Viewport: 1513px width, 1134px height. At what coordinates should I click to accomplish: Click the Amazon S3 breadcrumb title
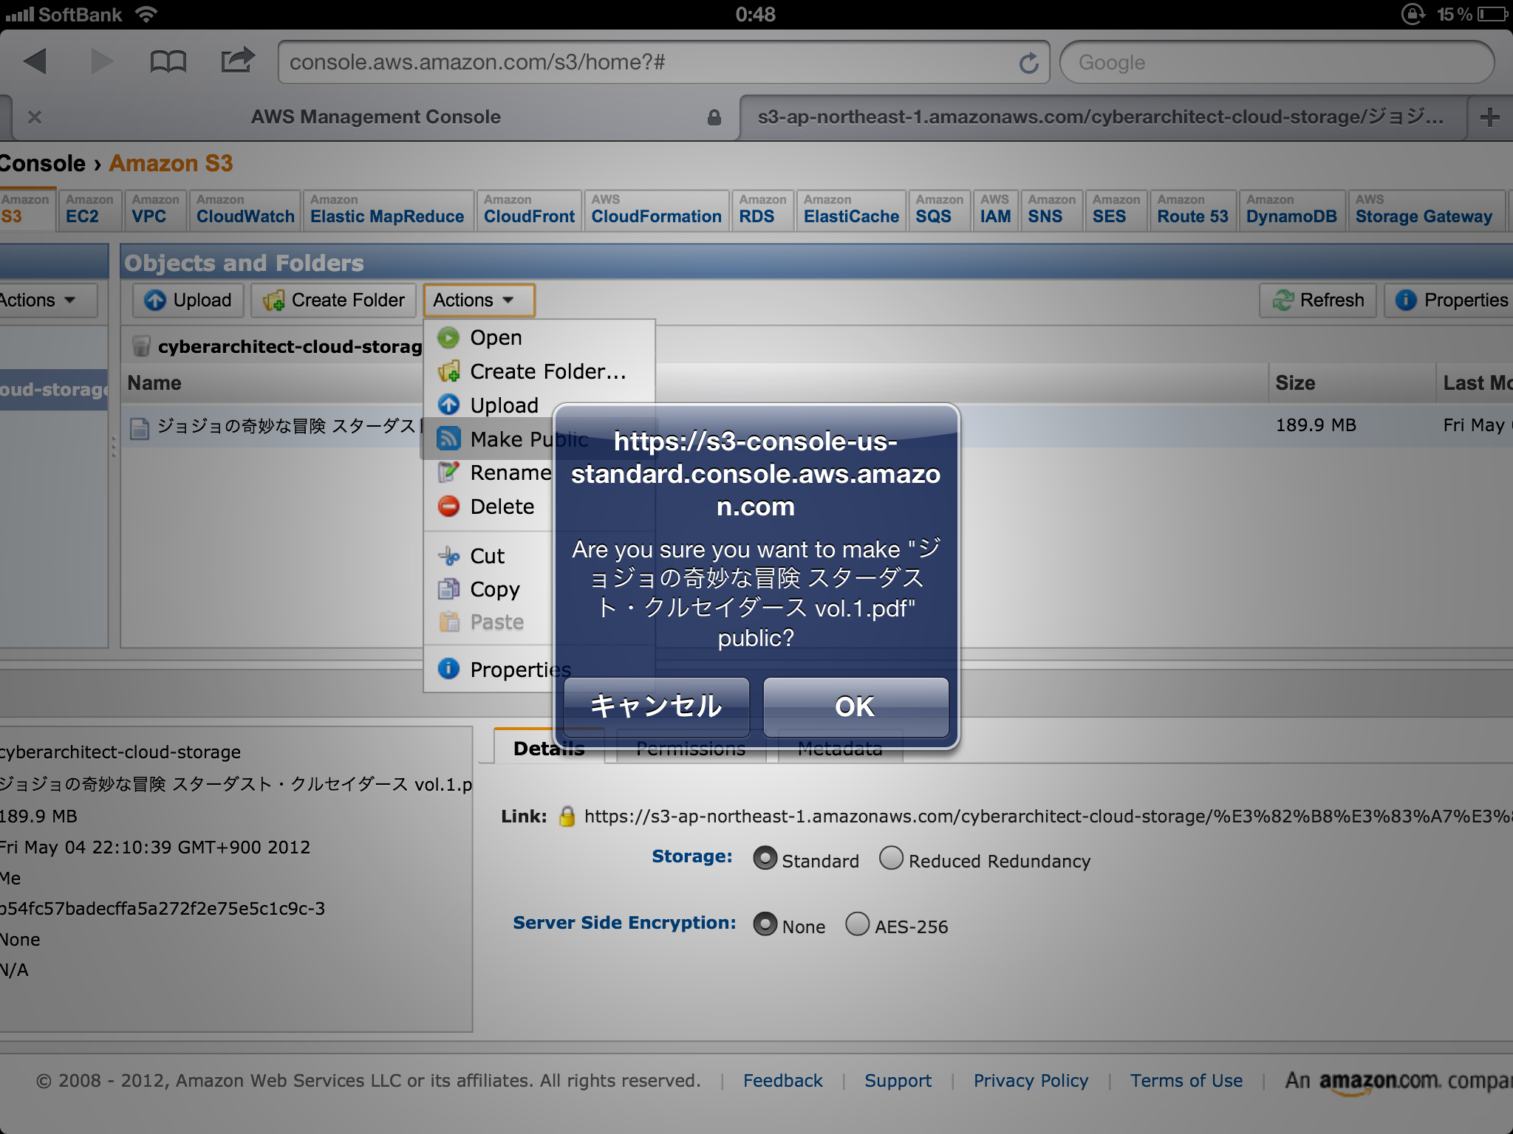171,163
